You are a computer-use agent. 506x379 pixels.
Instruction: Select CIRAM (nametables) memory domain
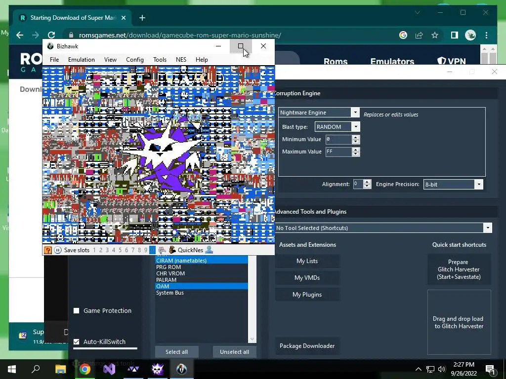[x=202, y=261]
